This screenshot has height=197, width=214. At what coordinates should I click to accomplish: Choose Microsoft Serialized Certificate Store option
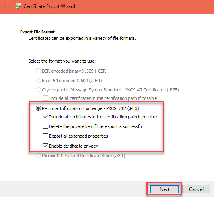coord(38,156)
